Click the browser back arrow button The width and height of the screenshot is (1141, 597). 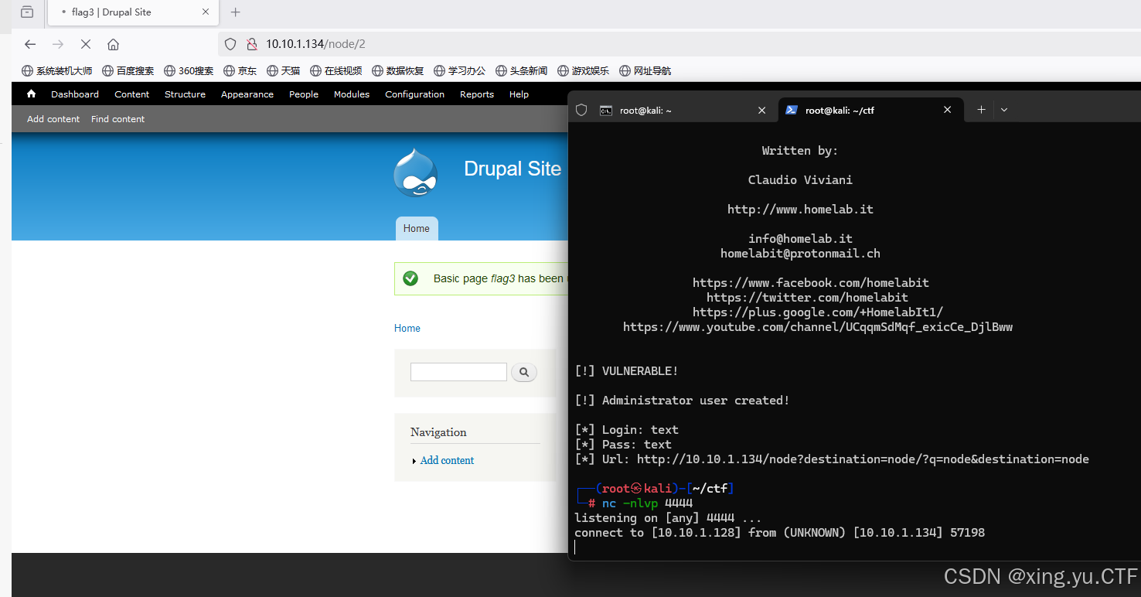pyautogui.click(x=30, y=44)
